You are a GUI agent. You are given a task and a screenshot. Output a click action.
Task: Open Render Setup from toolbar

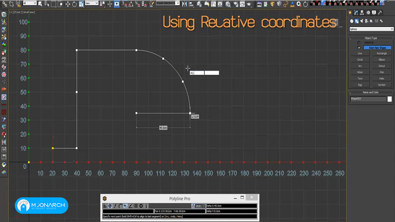pos(235,4)
